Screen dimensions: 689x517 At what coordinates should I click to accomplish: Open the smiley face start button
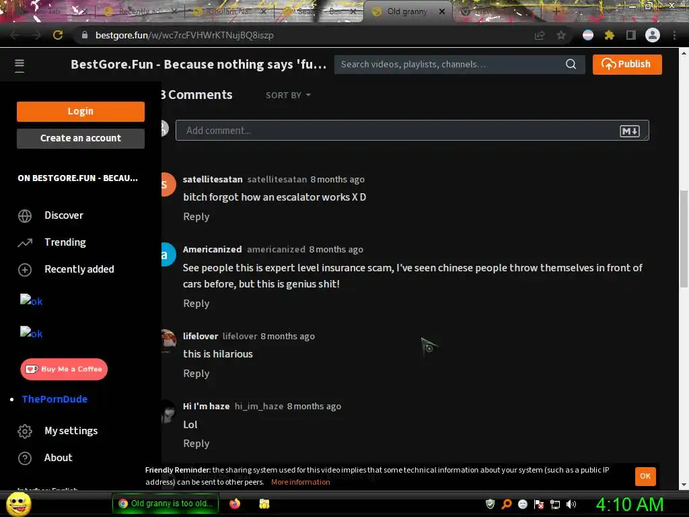[19, 504]
